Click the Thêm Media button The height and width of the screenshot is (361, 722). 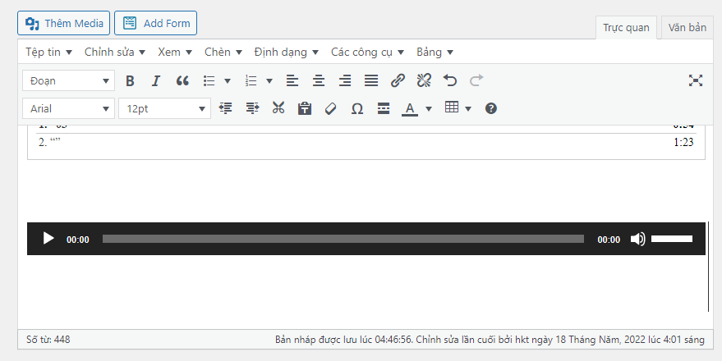64,23
